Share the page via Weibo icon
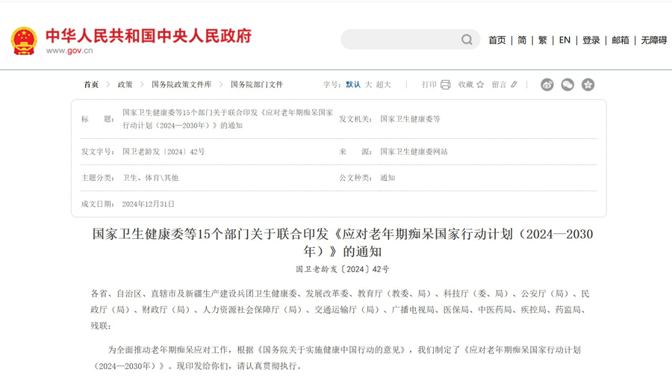Screen dimensions: 672x378 tap(547, 84)
